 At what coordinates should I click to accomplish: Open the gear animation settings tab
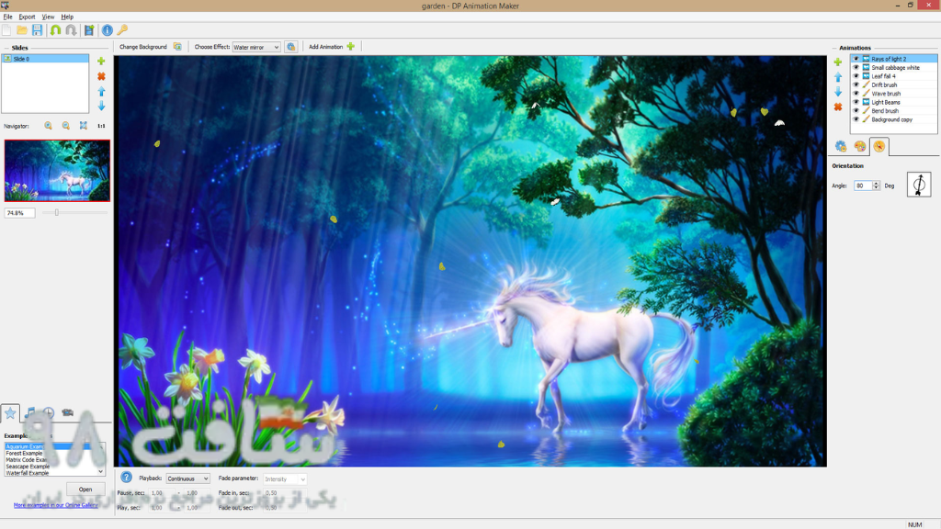(841, 146)
